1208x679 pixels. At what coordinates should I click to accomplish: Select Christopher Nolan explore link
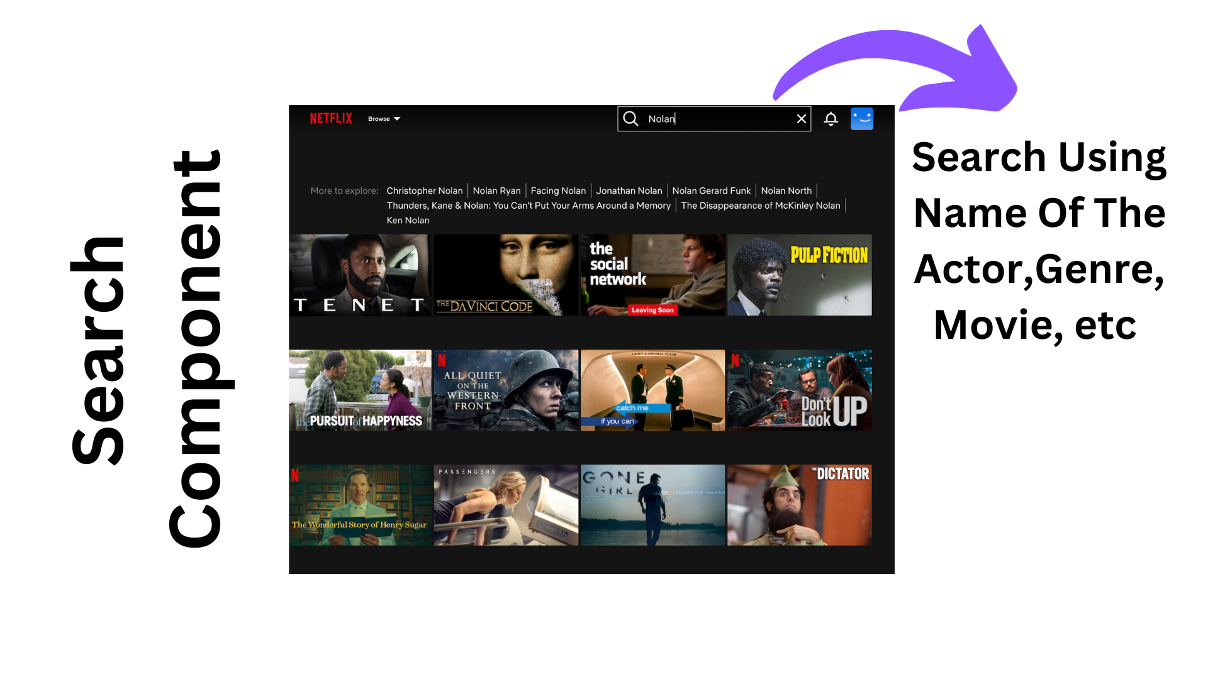[423, 190]
